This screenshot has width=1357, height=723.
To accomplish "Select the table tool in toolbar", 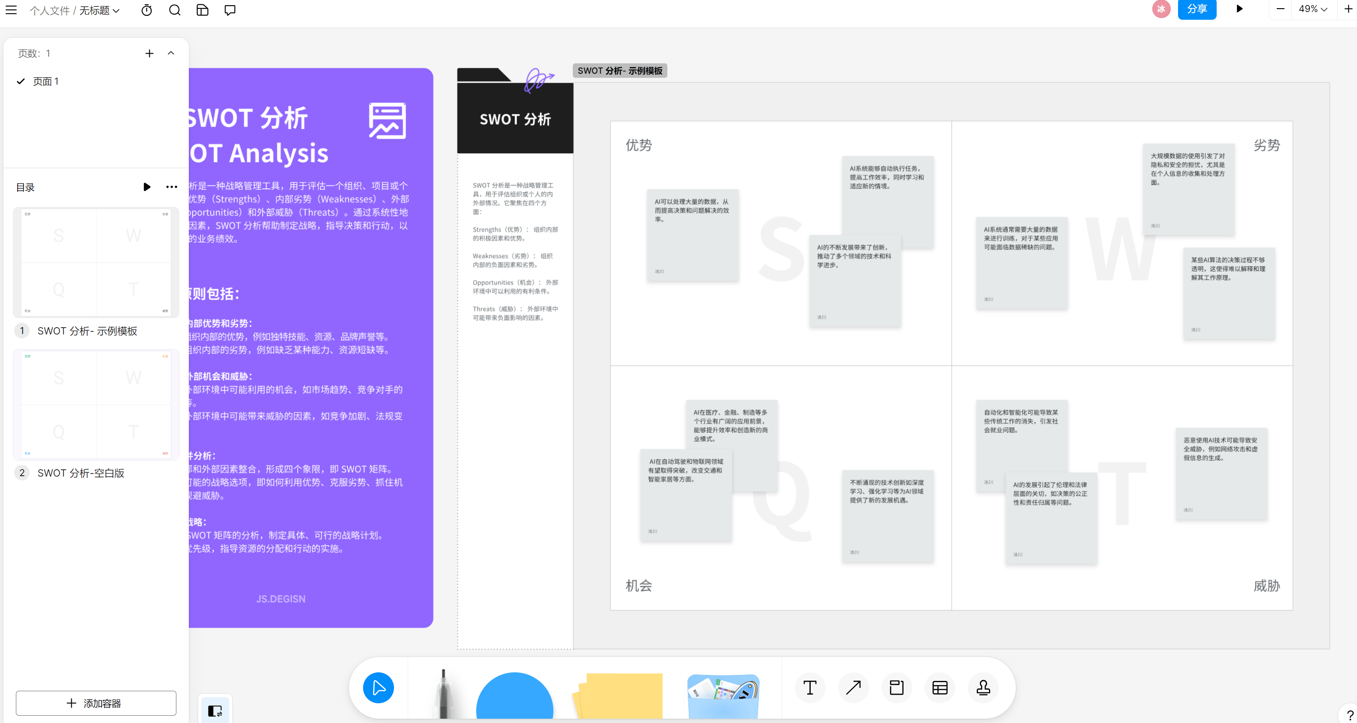I will coord(940,687).
